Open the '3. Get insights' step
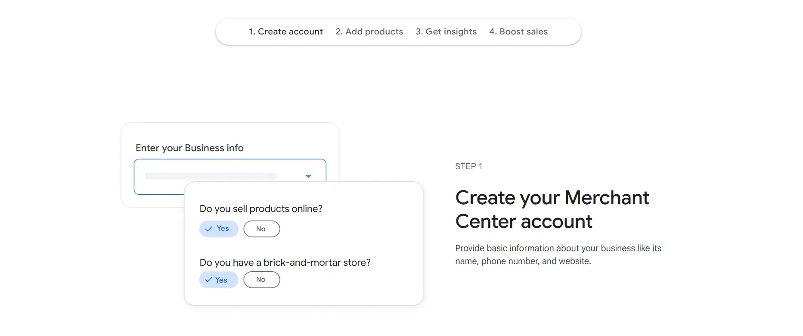Viewport: 803px width, 336px height. (446, 31)
